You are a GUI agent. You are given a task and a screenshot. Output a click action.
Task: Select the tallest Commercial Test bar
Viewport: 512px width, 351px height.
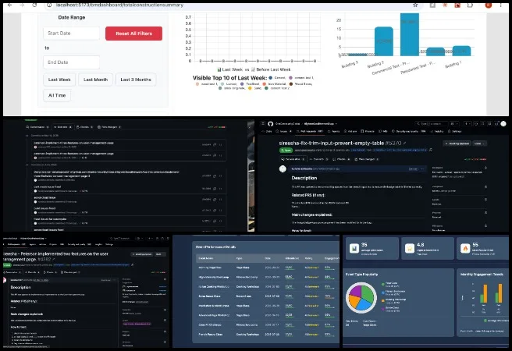click(x=410, y=34)
